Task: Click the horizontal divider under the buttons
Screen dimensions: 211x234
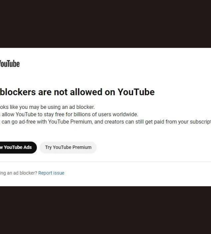Action: tap(105, 162)
